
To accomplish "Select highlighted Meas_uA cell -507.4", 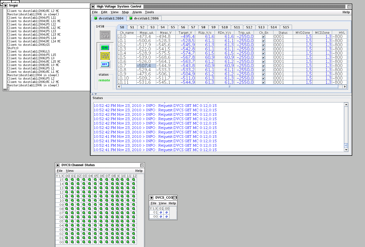I will click(146, 66).
